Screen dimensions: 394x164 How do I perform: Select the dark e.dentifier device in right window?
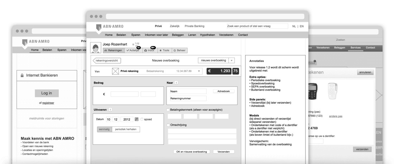click(313, 91)
